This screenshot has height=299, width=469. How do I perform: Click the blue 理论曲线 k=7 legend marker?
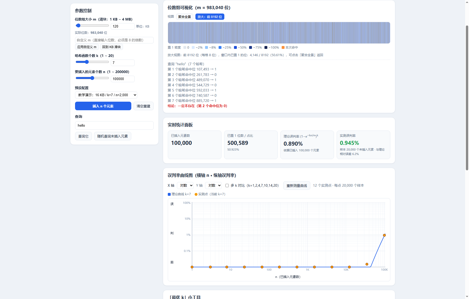point(169,194)
